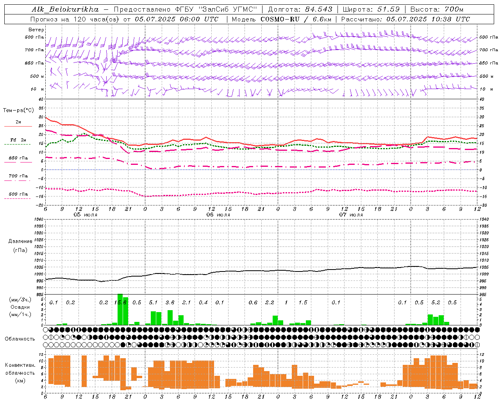Click the (мм/1ч.) precipitation unit label
This screenshot has height=400, width=500.
click(x=20, y=314)
